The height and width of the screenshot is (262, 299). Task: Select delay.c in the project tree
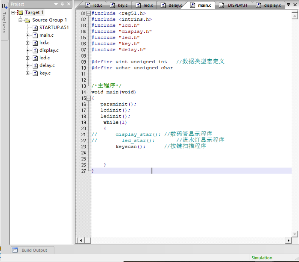[47, 66]
